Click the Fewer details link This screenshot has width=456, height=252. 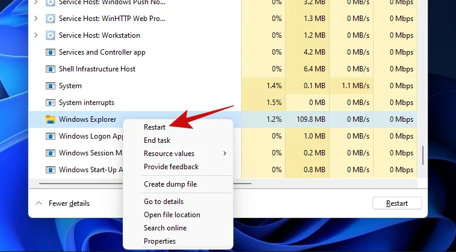(x=69, y=203)
